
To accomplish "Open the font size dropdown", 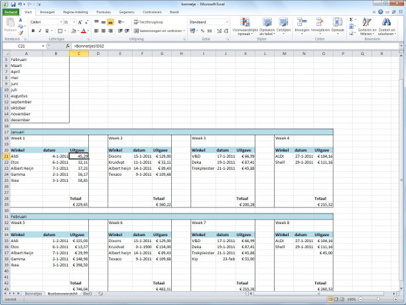I will pos(74,23).
